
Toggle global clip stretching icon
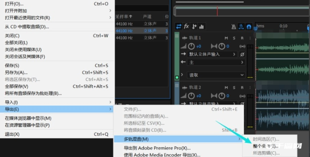241,27
